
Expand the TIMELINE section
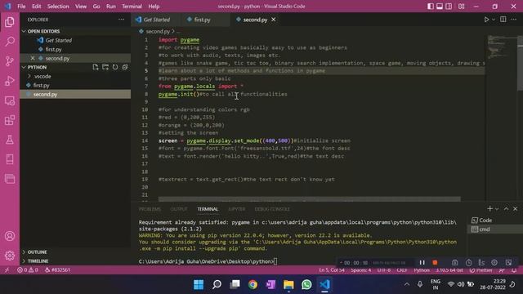38,261
